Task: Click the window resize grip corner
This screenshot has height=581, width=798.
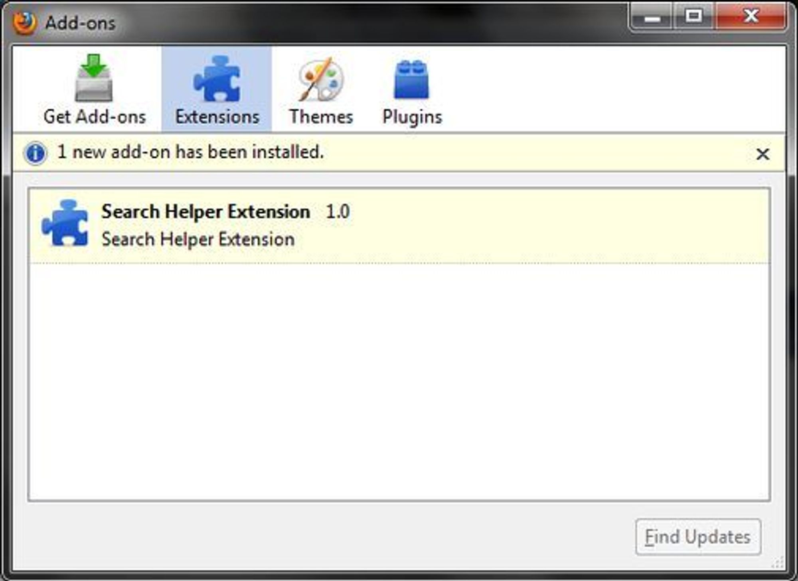Action: (x=777, y=563)
